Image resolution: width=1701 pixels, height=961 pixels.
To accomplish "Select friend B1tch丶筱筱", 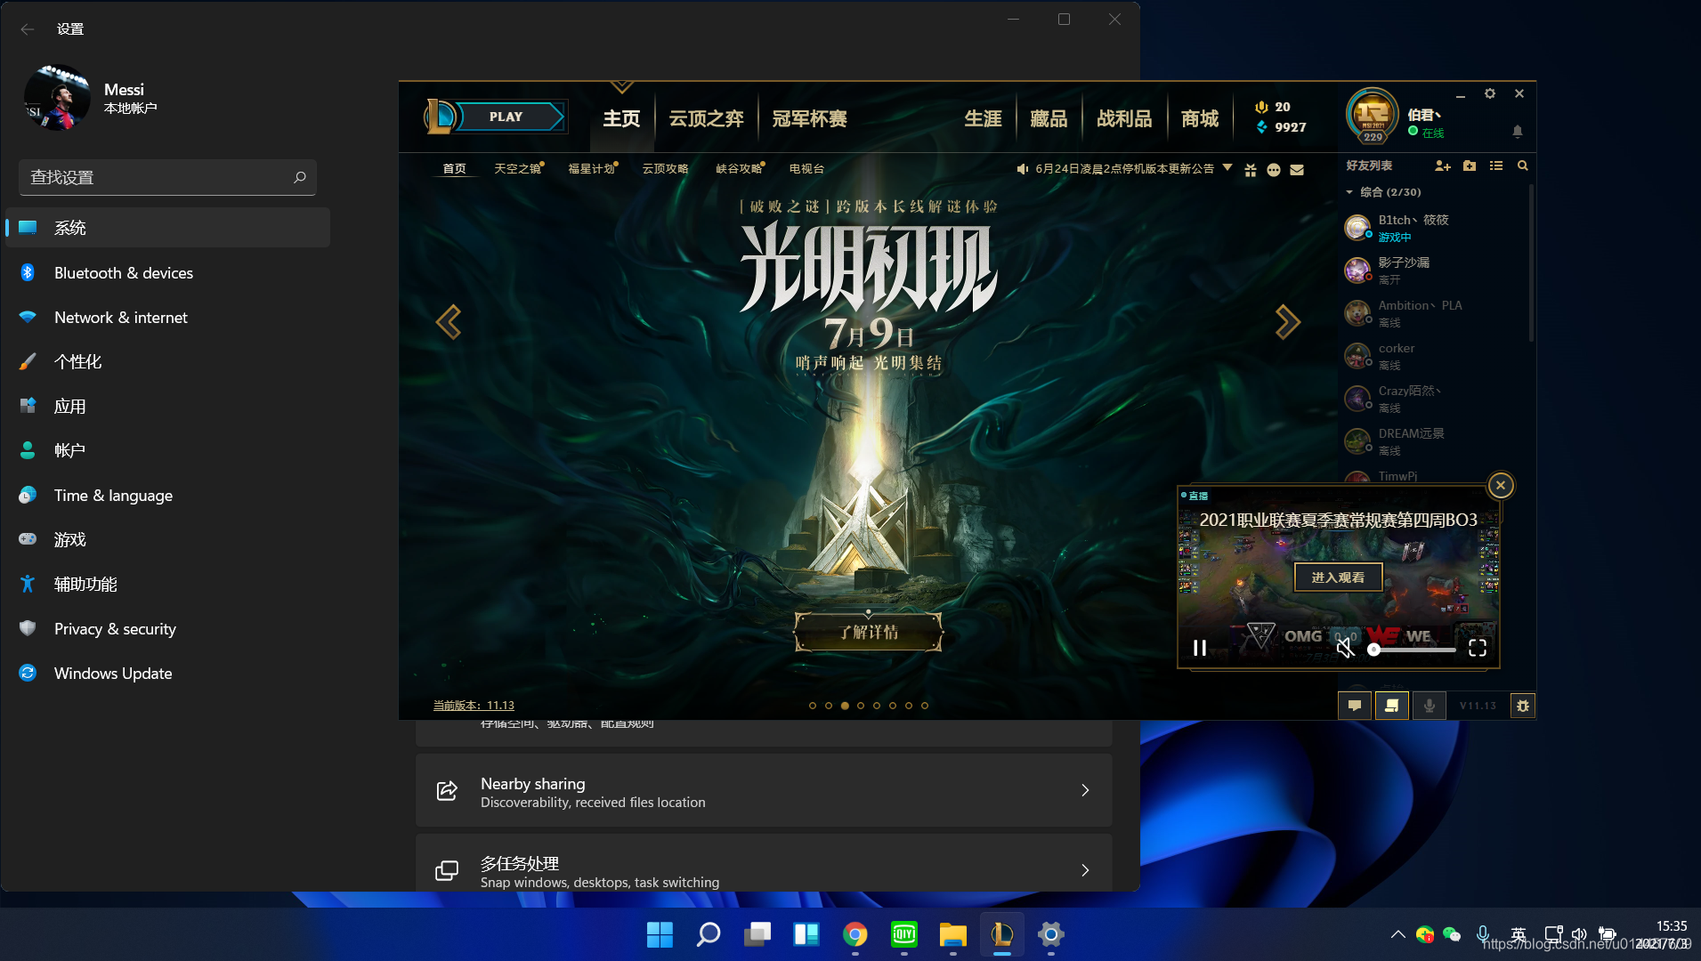I will click(1431, 227).
